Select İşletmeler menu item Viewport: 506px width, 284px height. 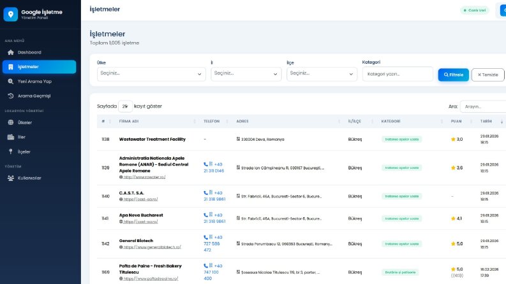[40, 67]
